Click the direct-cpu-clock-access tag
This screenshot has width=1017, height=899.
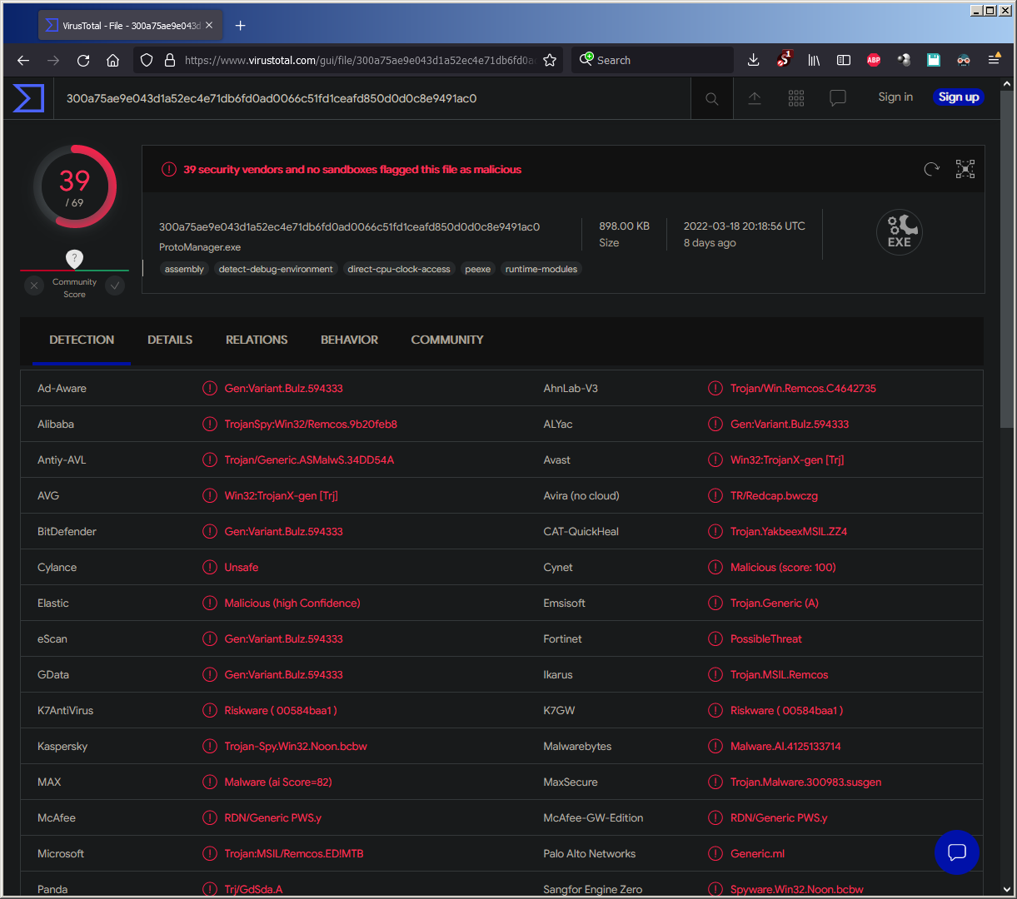399,269
